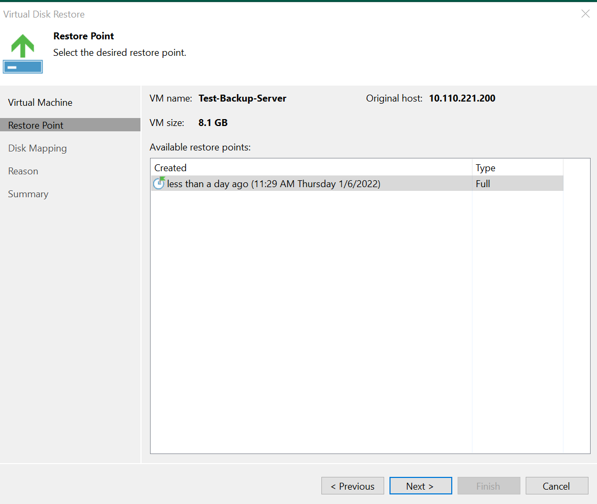Click the 8.1 GB VM size value
This screenshot has width=597, height=504.
213,123
